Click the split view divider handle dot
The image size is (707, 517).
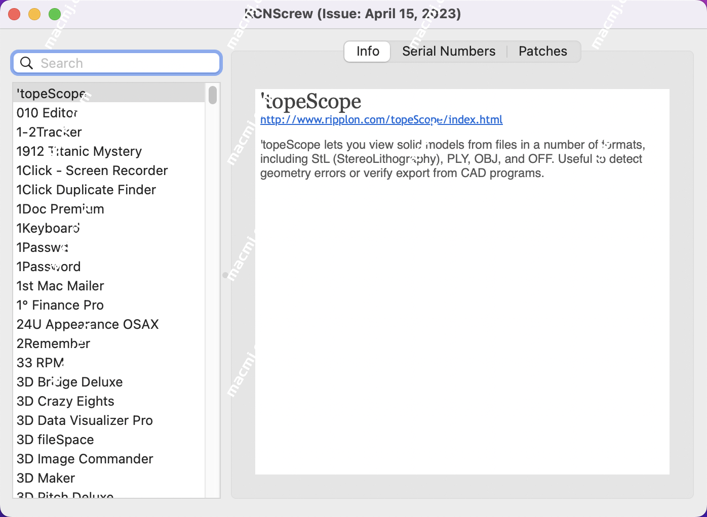(225, 275)
